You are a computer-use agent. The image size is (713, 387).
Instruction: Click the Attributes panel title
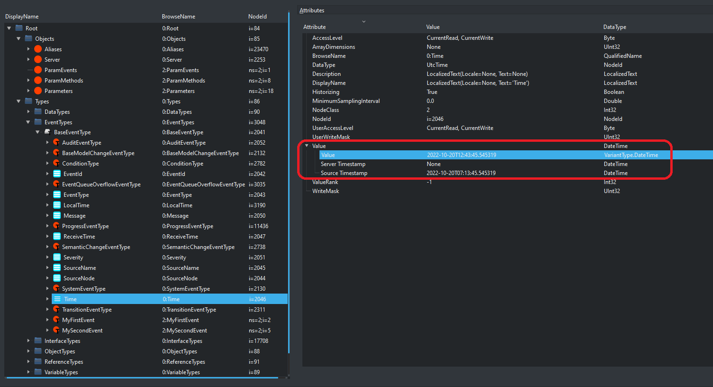coord(312,10)
